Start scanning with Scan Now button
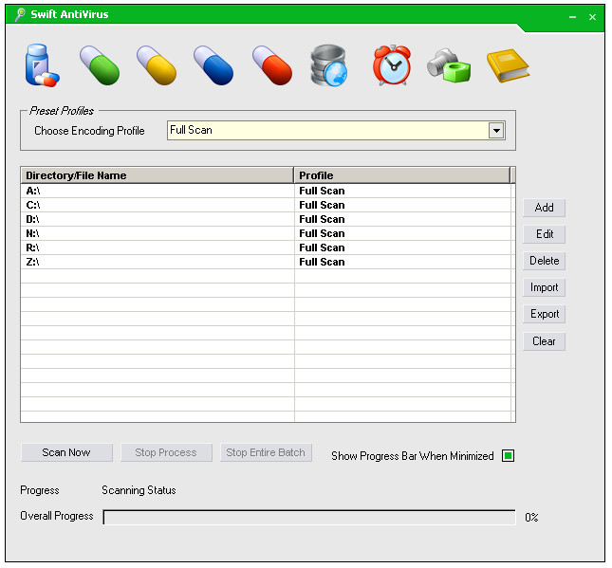 (66, 452)
